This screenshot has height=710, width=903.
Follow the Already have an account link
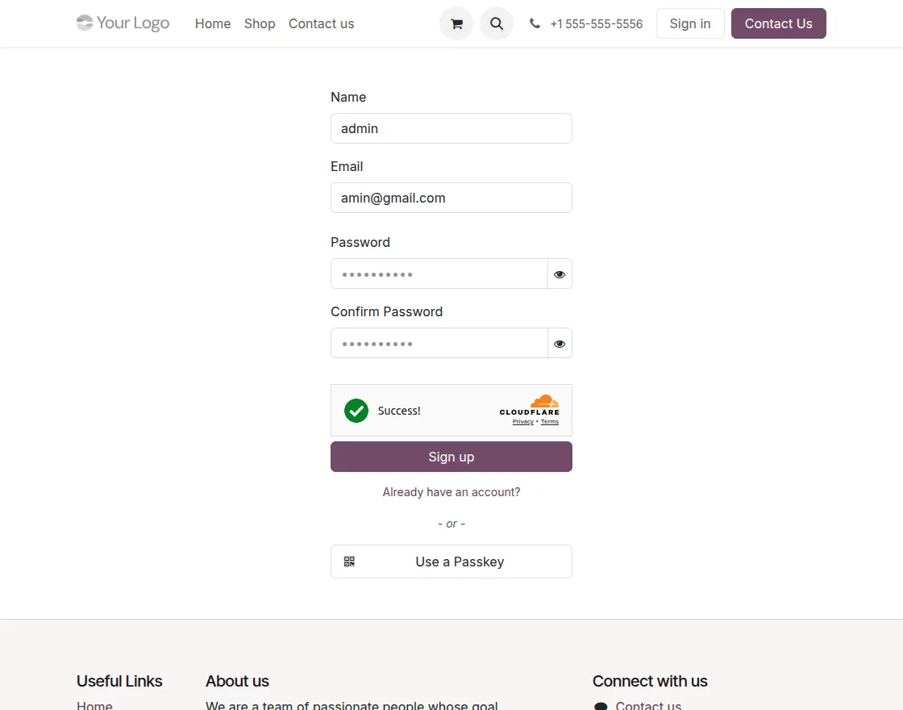451,492
